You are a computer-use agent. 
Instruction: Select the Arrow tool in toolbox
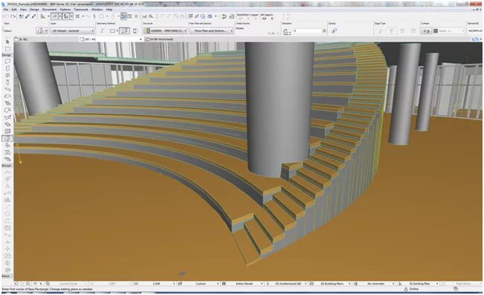(7, 42)
